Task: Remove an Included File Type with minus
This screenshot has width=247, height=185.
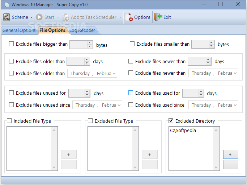Action: (69, 164)
